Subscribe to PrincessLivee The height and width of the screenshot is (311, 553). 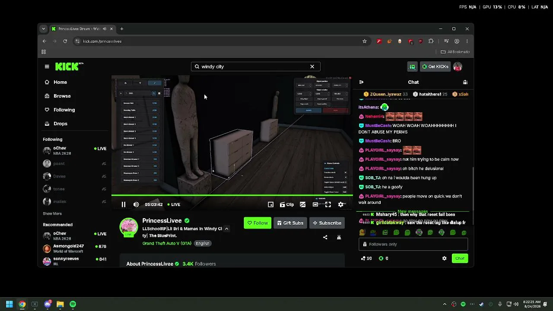tap(327, 223)
